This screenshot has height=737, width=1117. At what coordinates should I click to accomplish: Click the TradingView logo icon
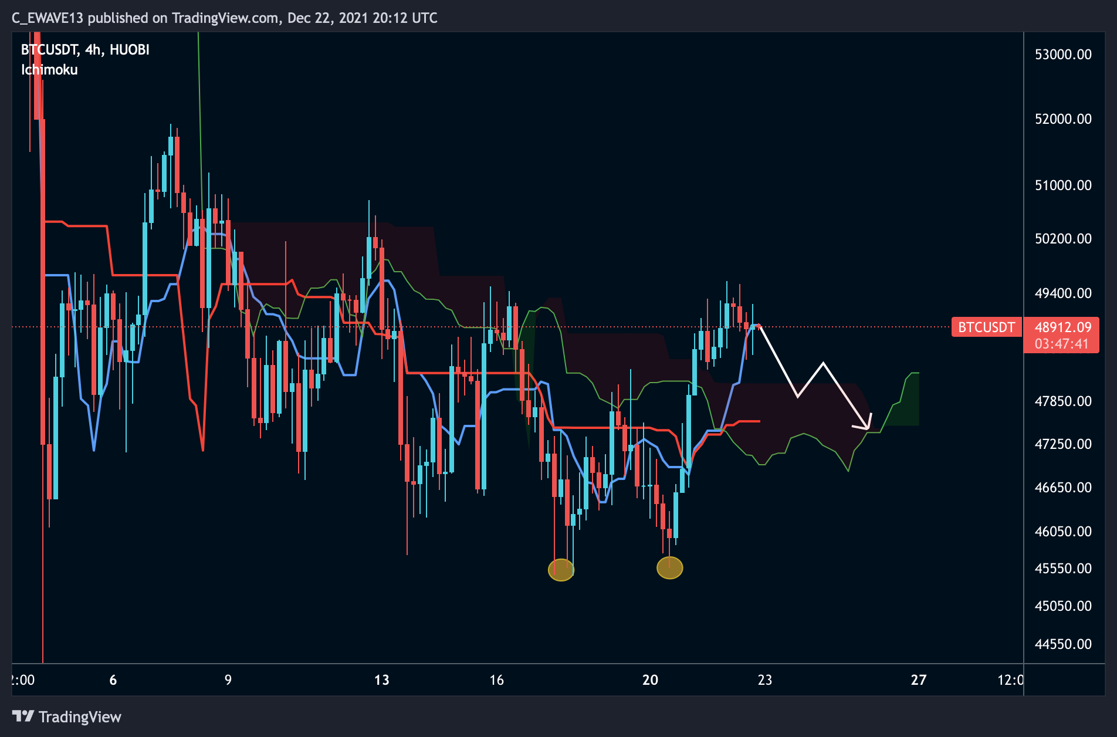(23, 716)
